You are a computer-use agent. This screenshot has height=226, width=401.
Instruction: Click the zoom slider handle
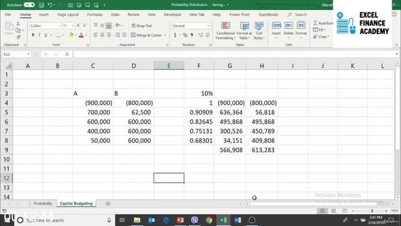pyautogui.click(x=372, y=211)
